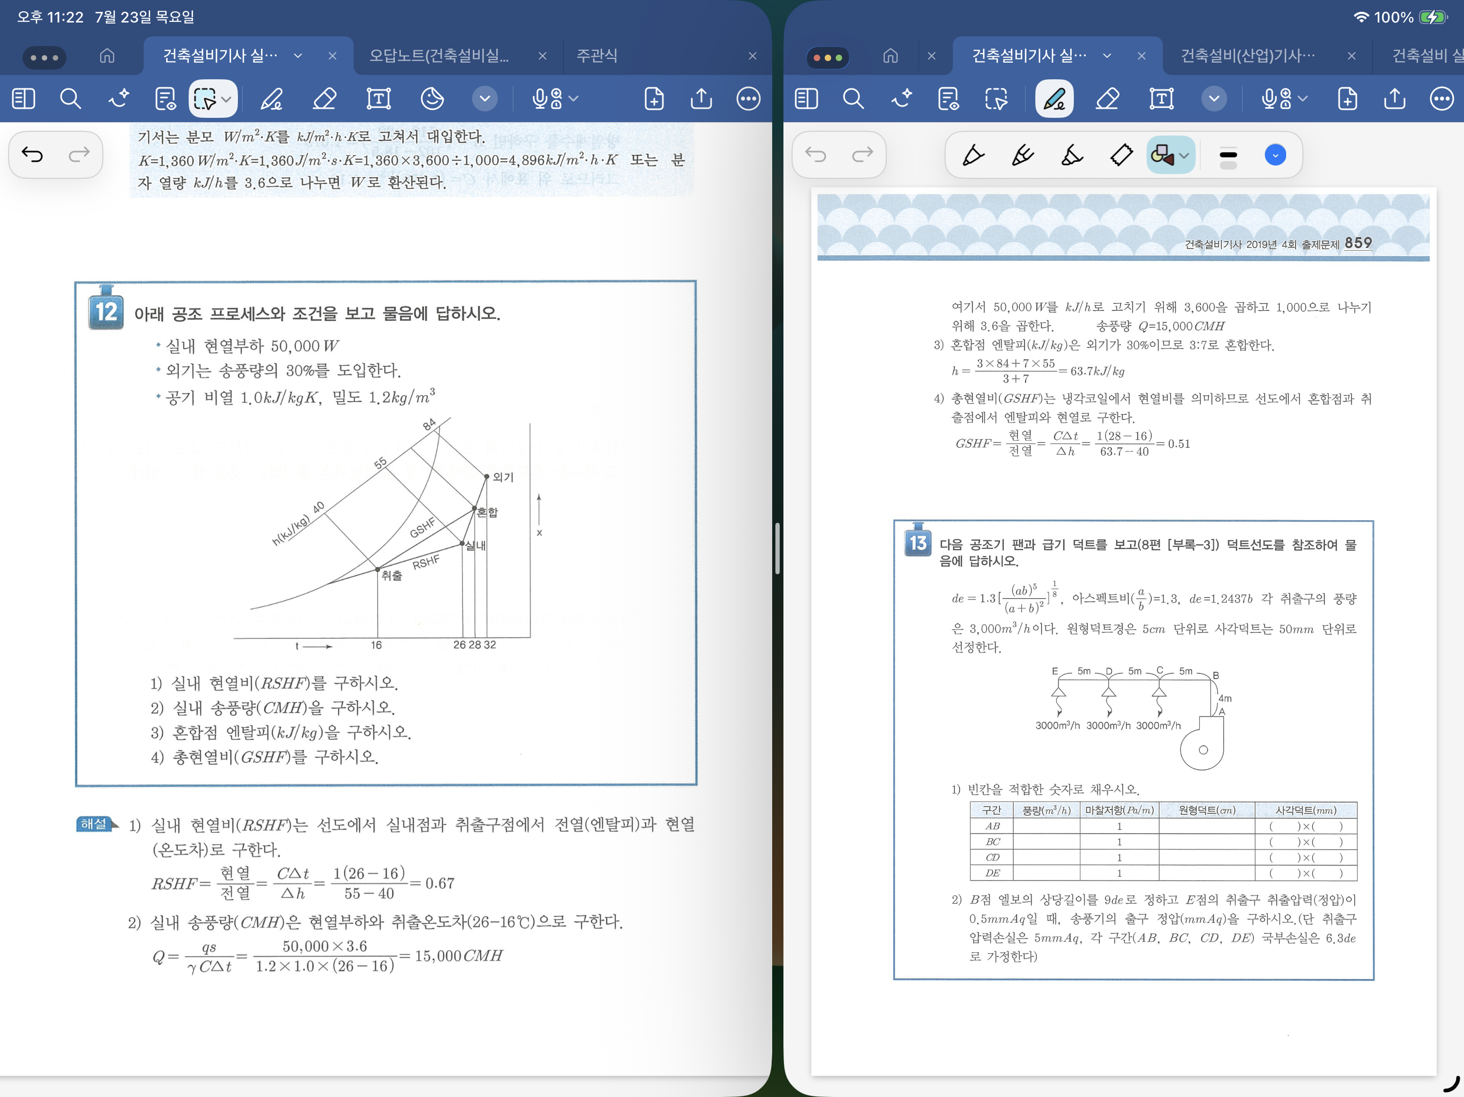
Task: Select lasso selection tool in right window
Action: click(x=996, y=99)
